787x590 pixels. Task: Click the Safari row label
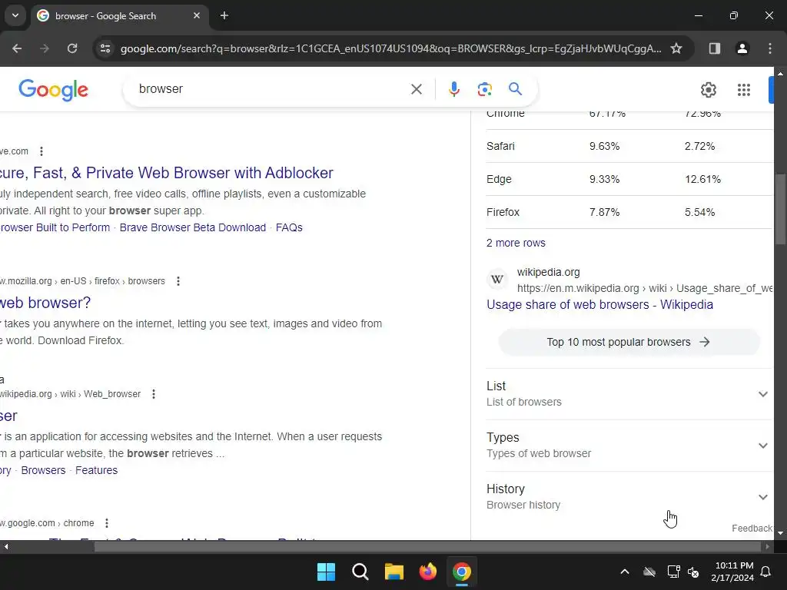[x=500, y=146]
